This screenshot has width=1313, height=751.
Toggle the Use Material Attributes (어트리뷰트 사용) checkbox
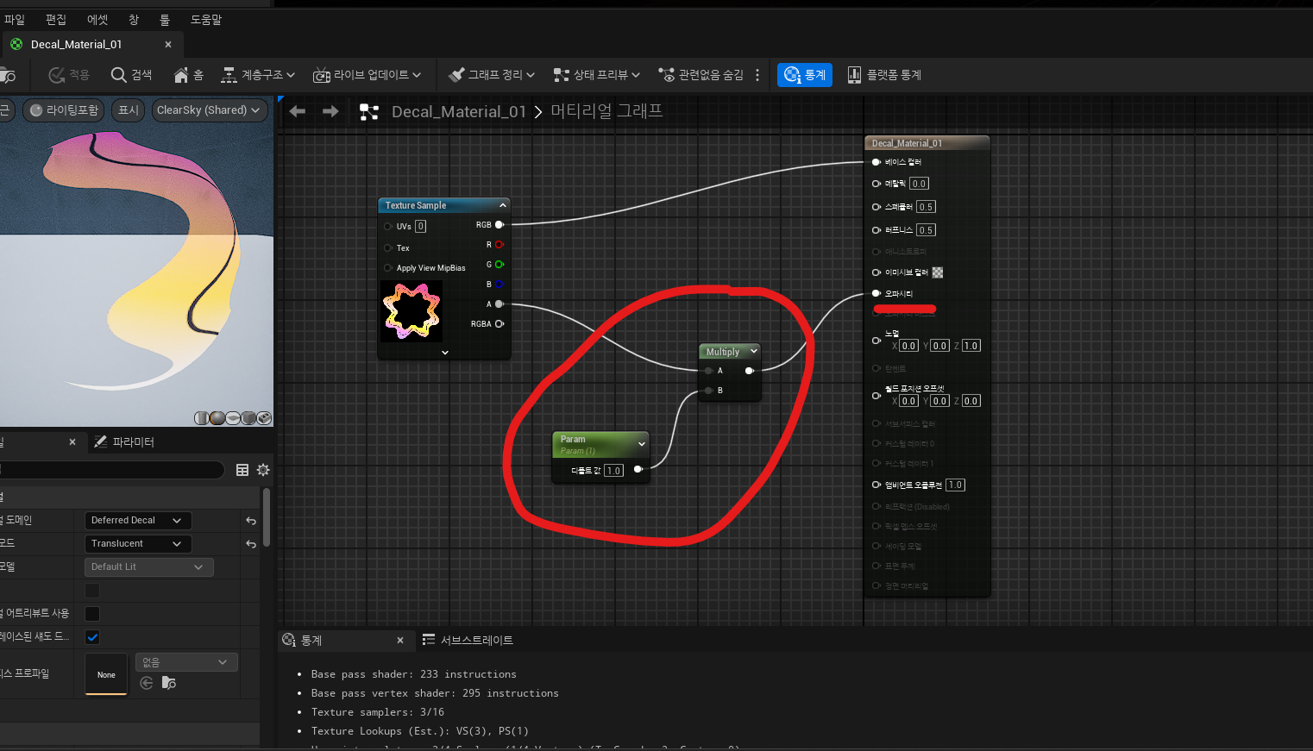pyautogui.click(x=92, y=614)
